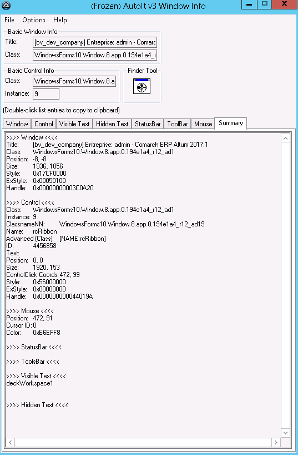The image size is (298, 455).
Task: Select the Summary tab
Action: (x=230, y=123)
